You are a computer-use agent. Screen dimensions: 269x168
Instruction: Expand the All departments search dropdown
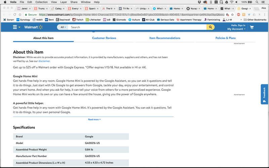click(63, 27)
